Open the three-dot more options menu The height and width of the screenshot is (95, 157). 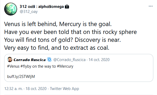(x=151, y=6)
